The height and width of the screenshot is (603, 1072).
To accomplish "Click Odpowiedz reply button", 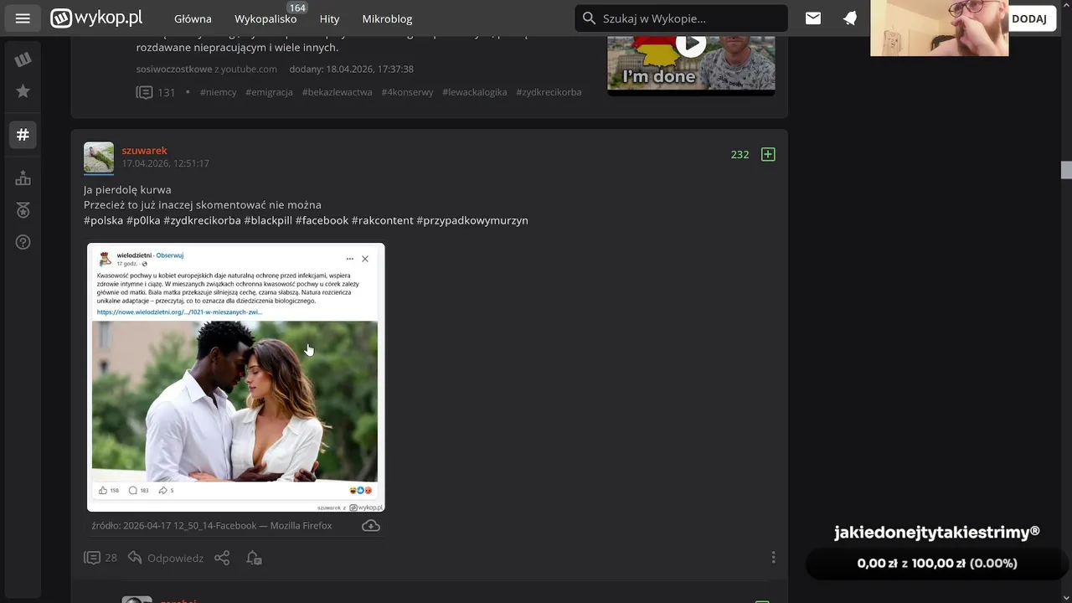I will click(x=166, y=558).
